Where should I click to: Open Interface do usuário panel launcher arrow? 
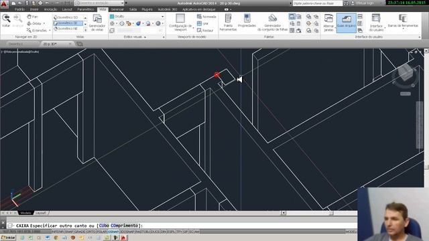pos(420,37)
